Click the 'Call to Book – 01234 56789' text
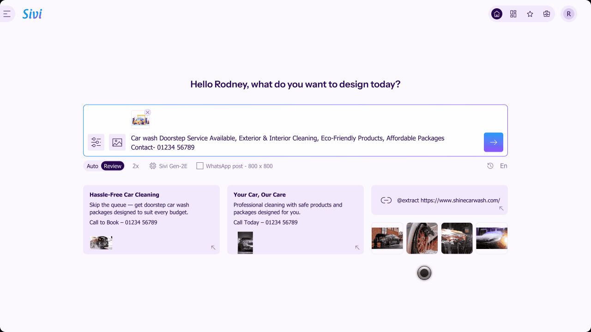 [x=123, y=222]
